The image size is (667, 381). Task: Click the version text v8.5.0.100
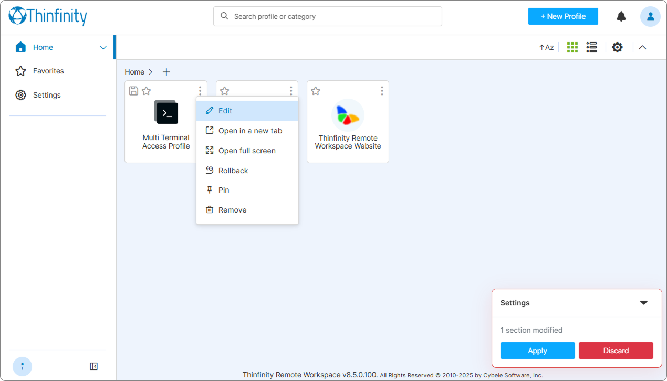[x=359, y=375]
